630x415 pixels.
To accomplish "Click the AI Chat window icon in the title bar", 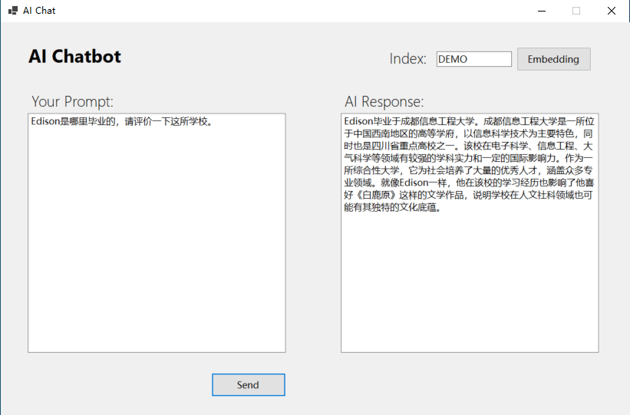I will (13, 11).
